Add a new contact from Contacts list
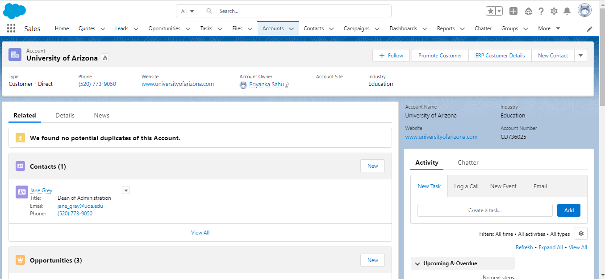Viewport: 605px width, 279px height. click(x=372, y=166)
